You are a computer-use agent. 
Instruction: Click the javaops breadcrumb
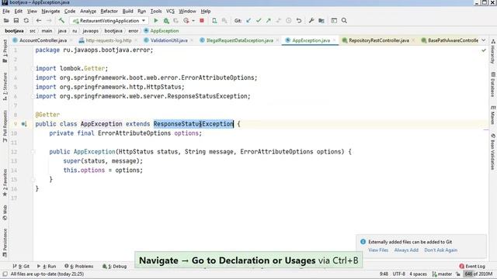[90, 31]
